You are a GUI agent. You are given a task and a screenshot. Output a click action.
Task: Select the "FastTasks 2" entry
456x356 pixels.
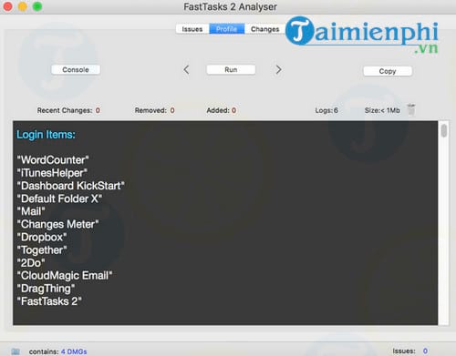point(49,301)
